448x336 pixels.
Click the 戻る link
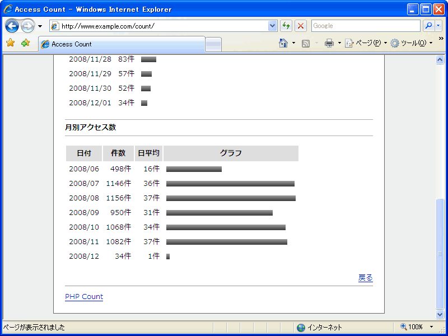[x=365, y=278]
